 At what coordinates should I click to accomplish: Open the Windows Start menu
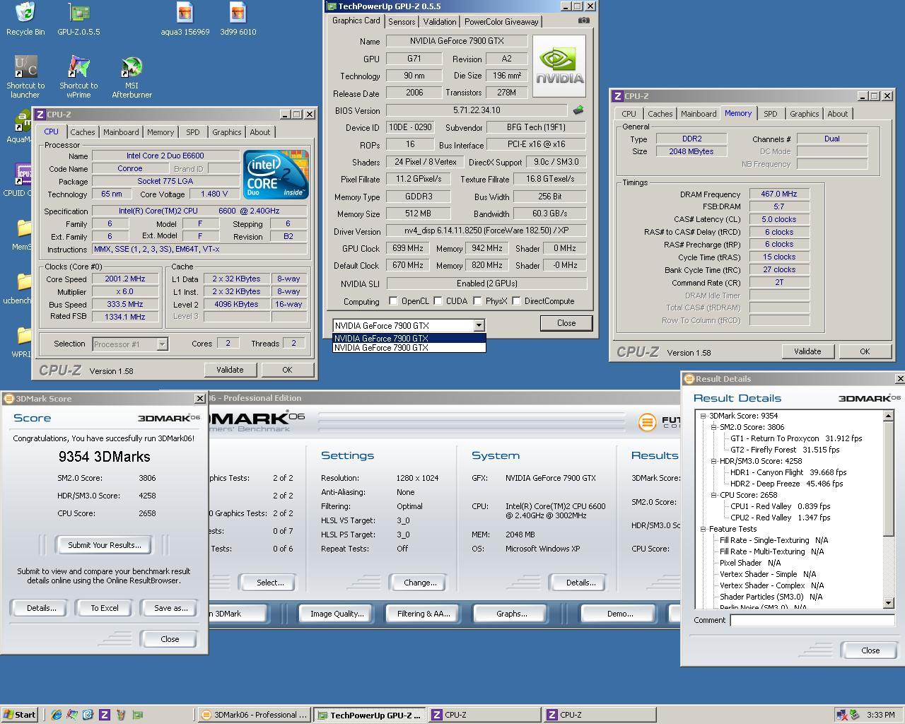click(20, 715)
